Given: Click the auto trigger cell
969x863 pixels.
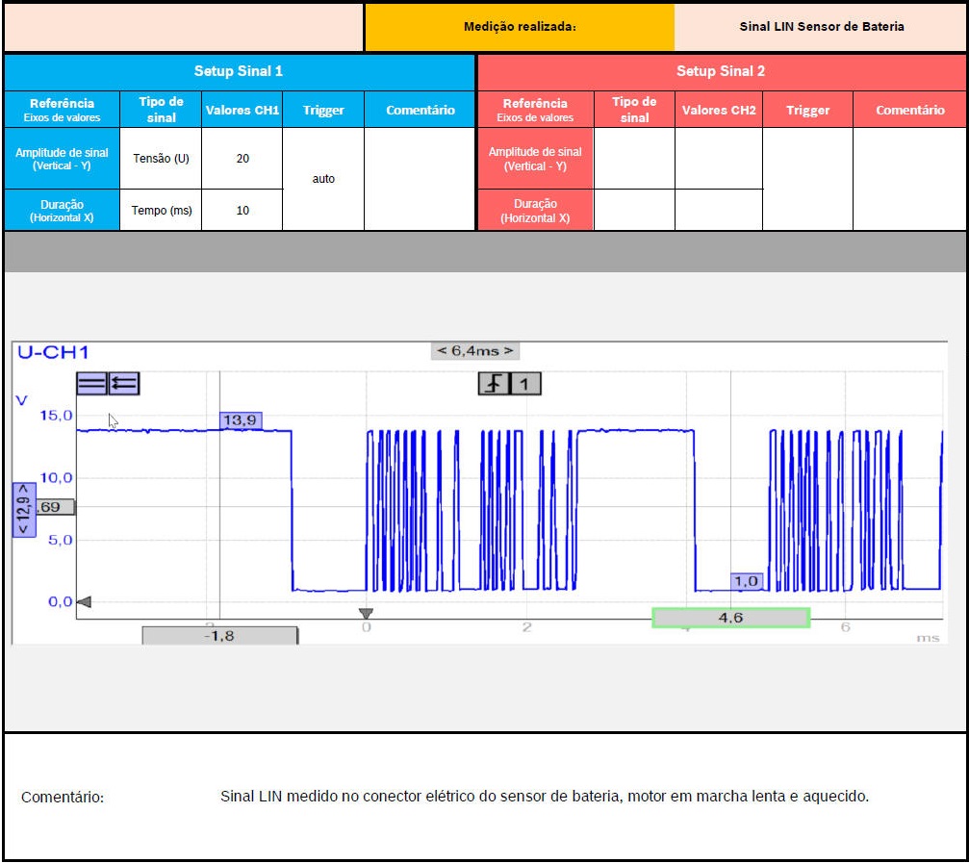Looking at the screenshot, I should point(323,179).
